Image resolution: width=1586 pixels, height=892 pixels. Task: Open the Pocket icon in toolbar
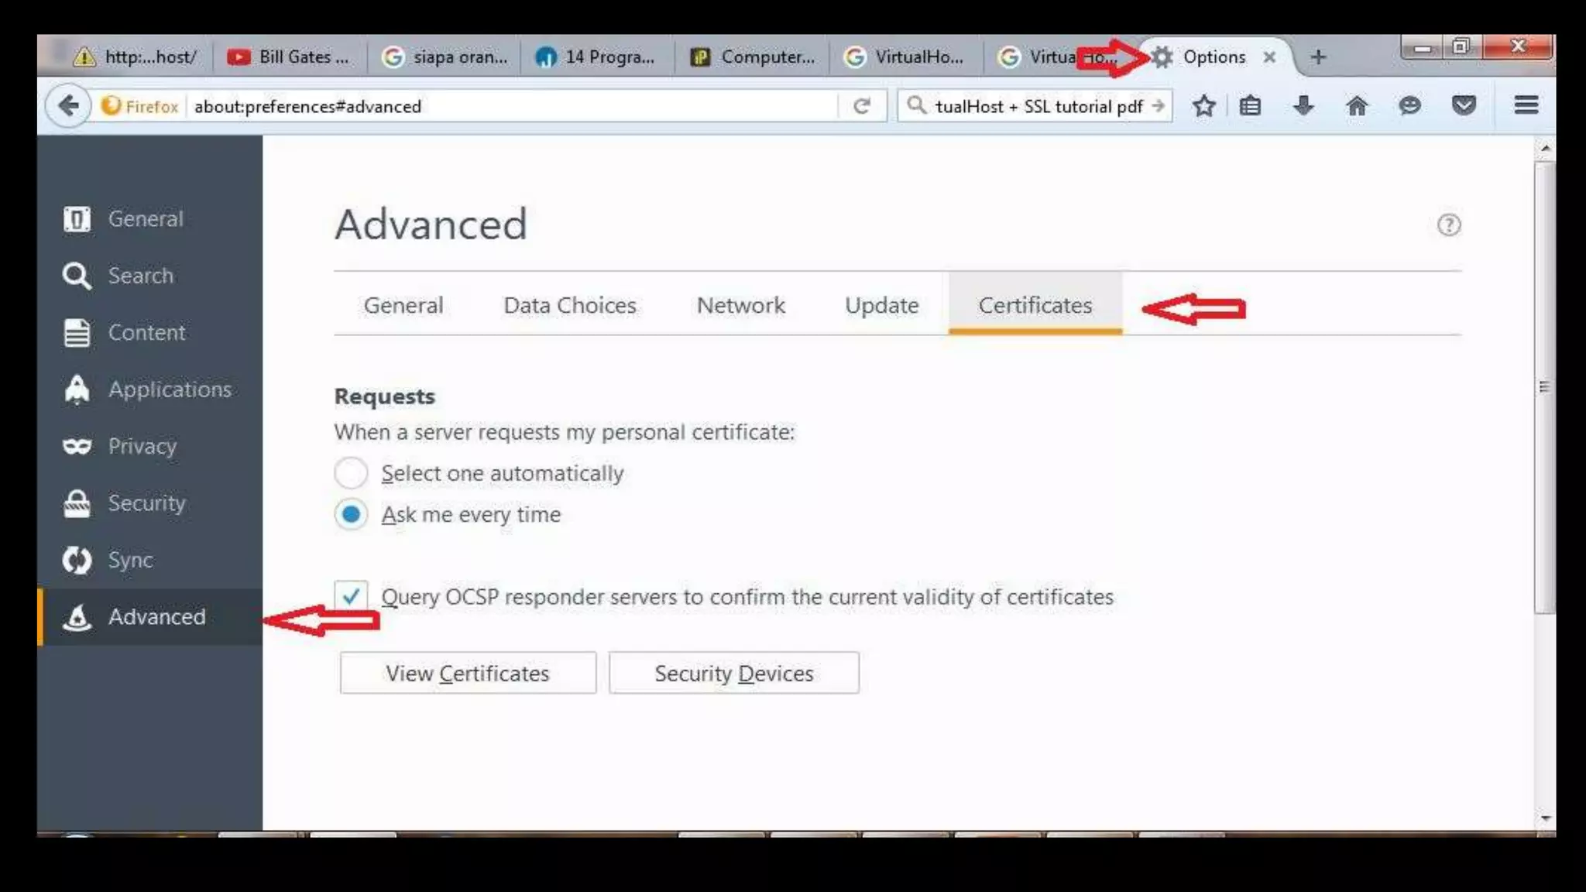[1463, 105]
